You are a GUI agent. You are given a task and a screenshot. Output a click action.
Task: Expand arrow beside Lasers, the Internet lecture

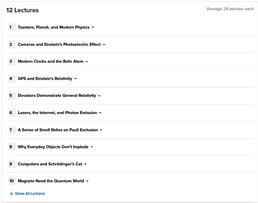pos(100,113)
